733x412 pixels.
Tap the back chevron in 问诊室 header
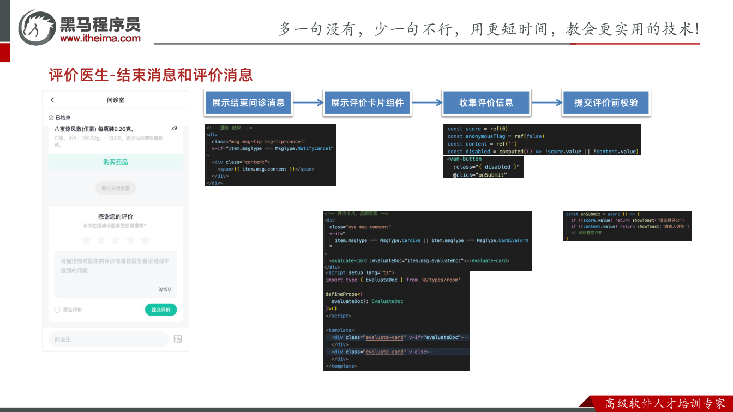[x=52, y=100]
